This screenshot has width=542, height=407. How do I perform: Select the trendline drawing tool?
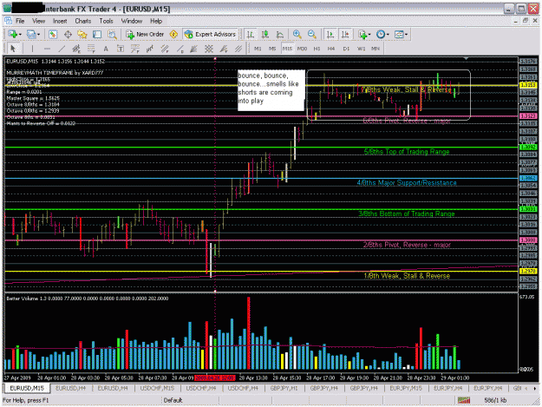coord(62,49)
